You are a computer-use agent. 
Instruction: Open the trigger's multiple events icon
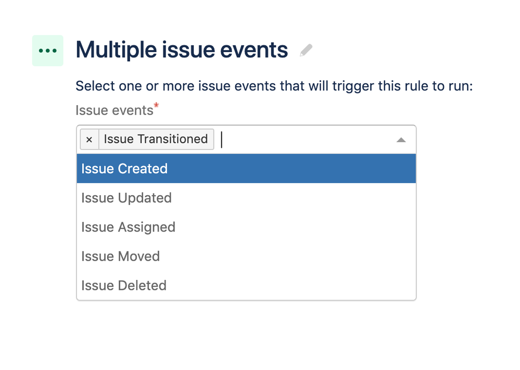tap(47, 50)
